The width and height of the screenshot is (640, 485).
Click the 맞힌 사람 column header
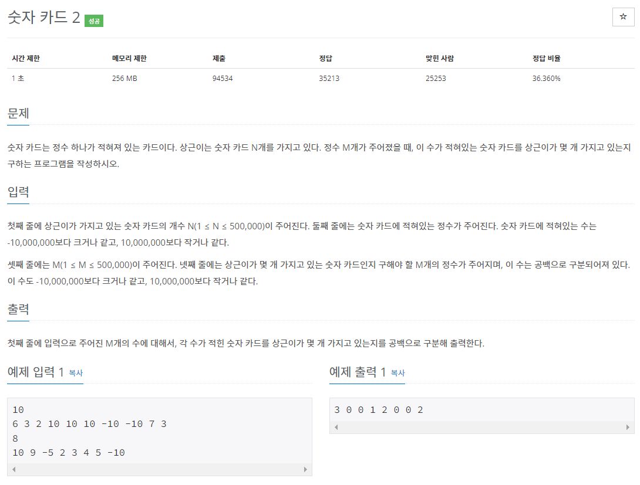click(x=440, y=58)
